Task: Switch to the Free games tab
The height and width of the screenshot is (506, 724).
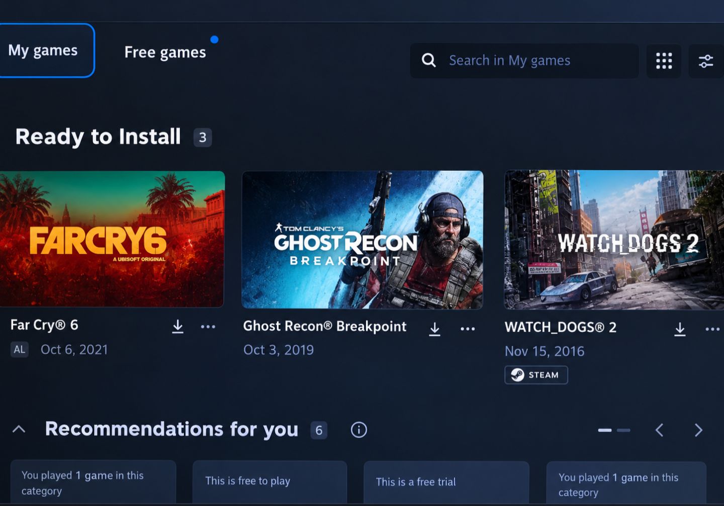Action: click(x=165, y=52)
